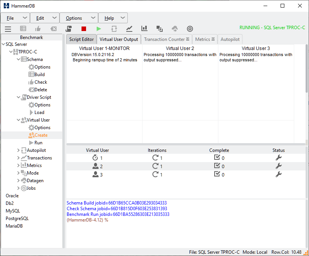The image size is (309, 256).
Task: Click the Benchmark Run jobid console line
Action: pyautogui.click(x=118, y=214)
